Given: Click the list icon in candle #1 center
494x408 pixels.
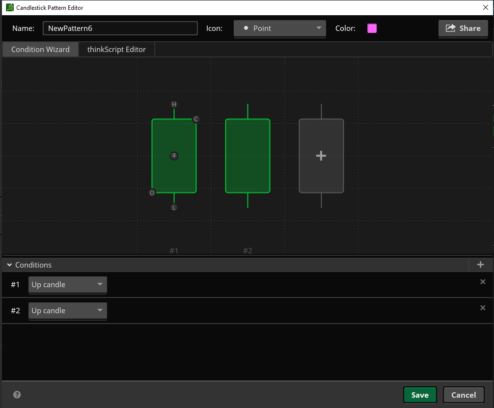Looking at the screenshot, I should [174, 156].
